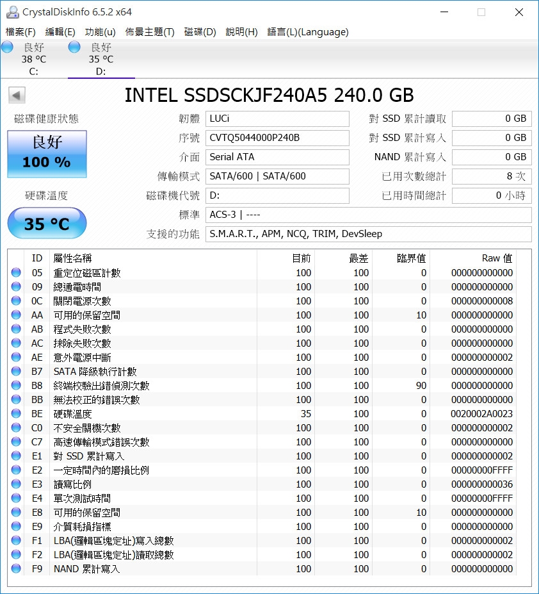Click the blue status icon beside D: drive
This screenshot has height=594, width=539.
pos(74,47)
